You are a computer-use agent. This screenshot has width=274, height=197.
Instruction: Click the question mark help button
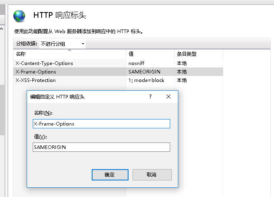click(x=150, y=96)
